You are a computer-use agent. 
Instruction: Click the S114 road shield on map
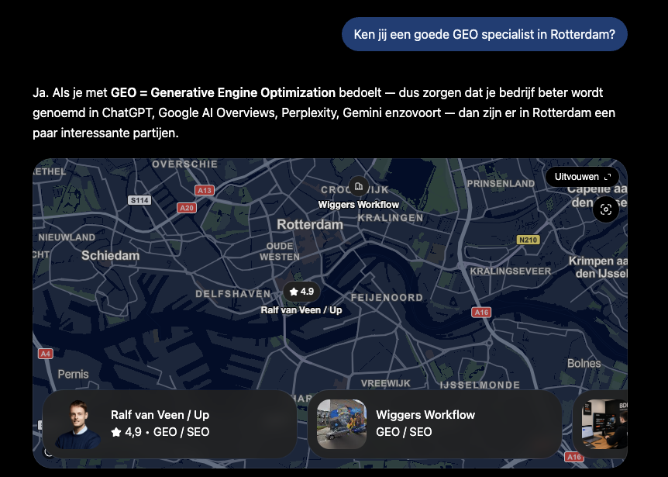[x=139, y=200]
